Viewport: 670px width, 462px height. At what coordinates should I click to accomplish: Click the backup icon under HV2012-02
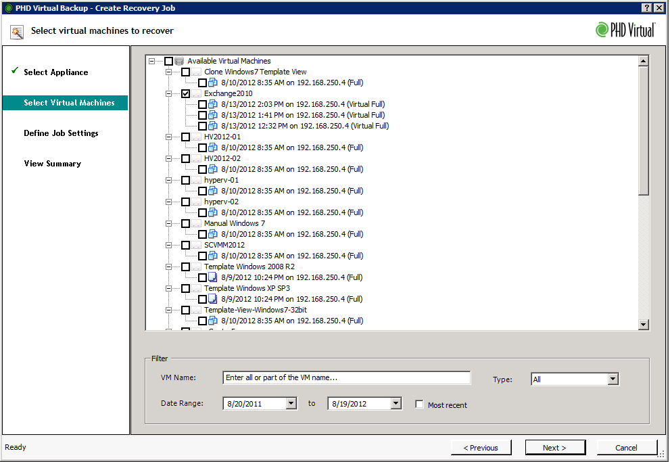pyautogui.click(x=212, y=169)
